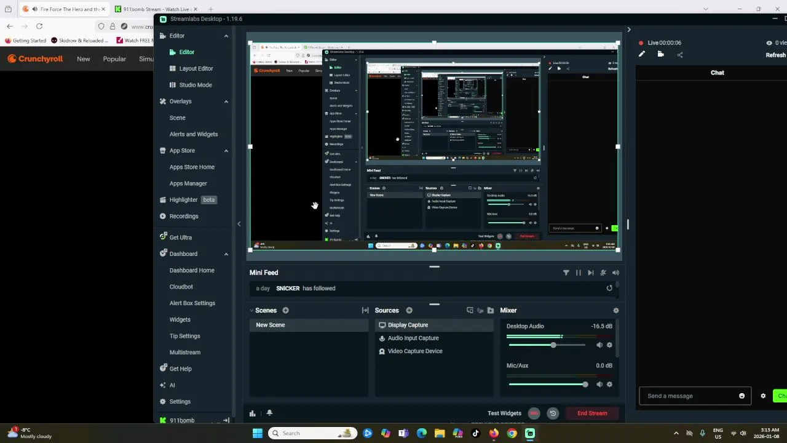
Task: Skip the current alert in Mini Feed
Action: pos(591,273)
